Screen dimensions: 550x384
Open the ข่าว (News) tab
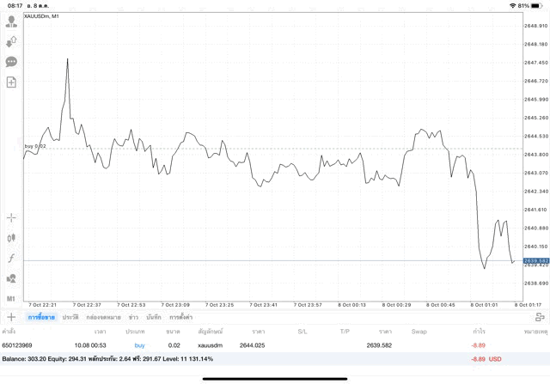pos(133,318)
